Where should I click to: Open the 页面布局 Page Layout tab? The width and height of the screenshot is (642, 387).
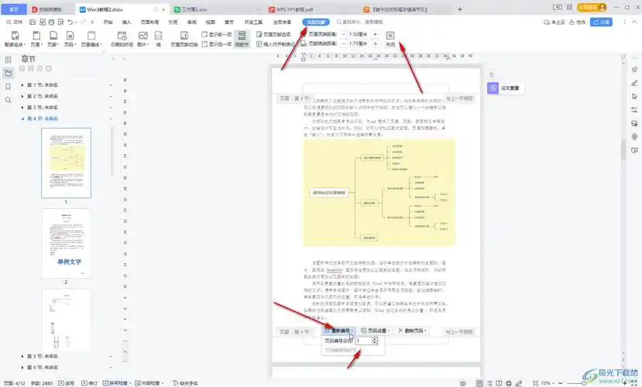coord(150,22)
